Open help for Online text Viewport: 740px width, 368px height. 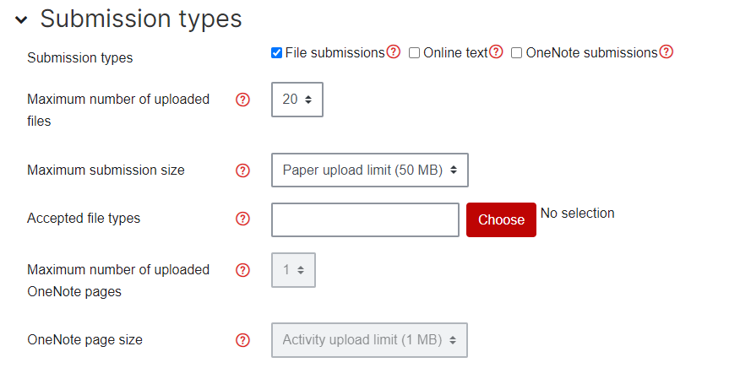pyautogui.click(x=496, y=51)
